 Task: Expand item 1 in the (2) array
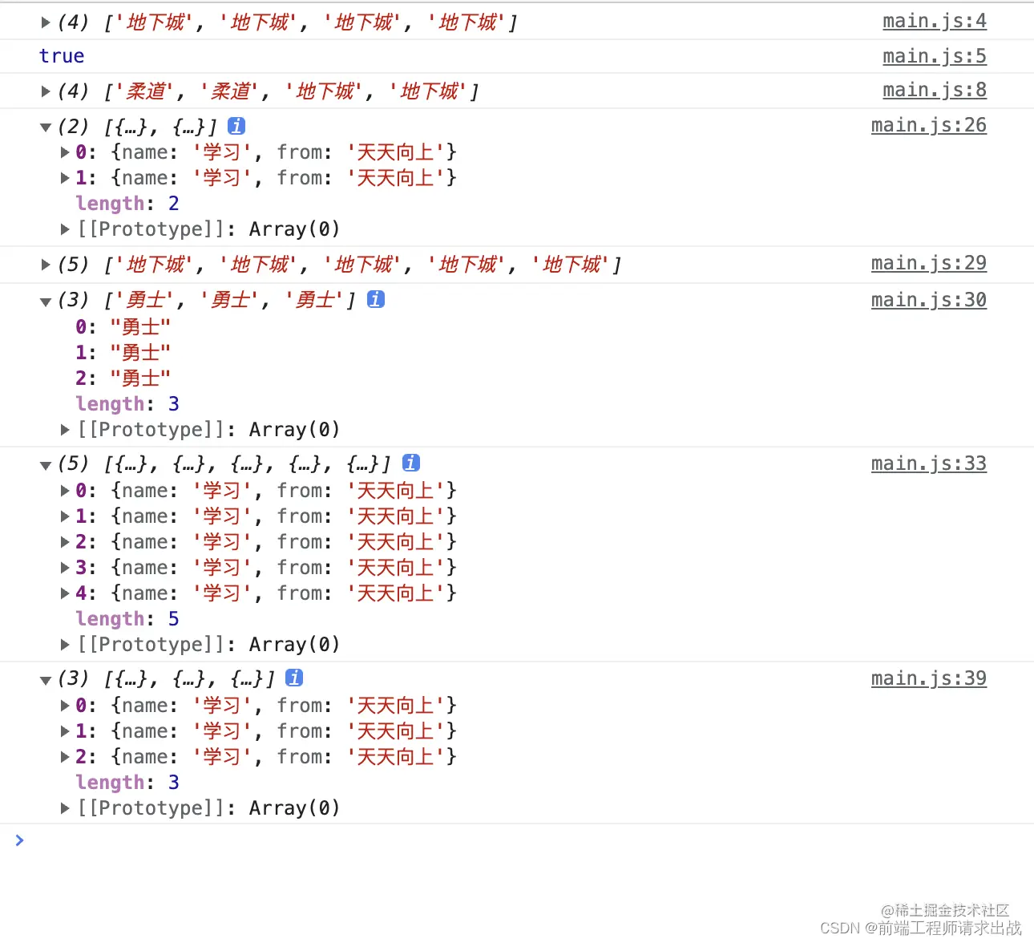(65, 178)
